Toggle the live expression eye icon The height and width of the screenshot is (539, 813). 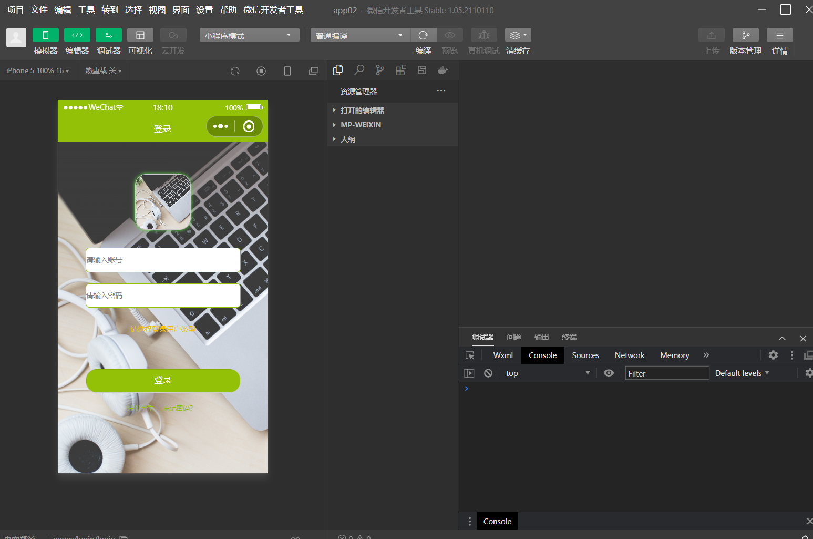[609, 373]
